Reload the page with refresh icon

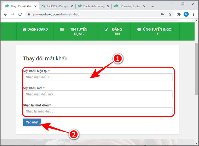coord(20,14)
